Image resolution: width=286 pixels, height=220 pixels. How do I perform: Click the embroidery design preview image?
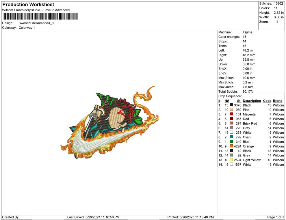(x=109, y=122)
